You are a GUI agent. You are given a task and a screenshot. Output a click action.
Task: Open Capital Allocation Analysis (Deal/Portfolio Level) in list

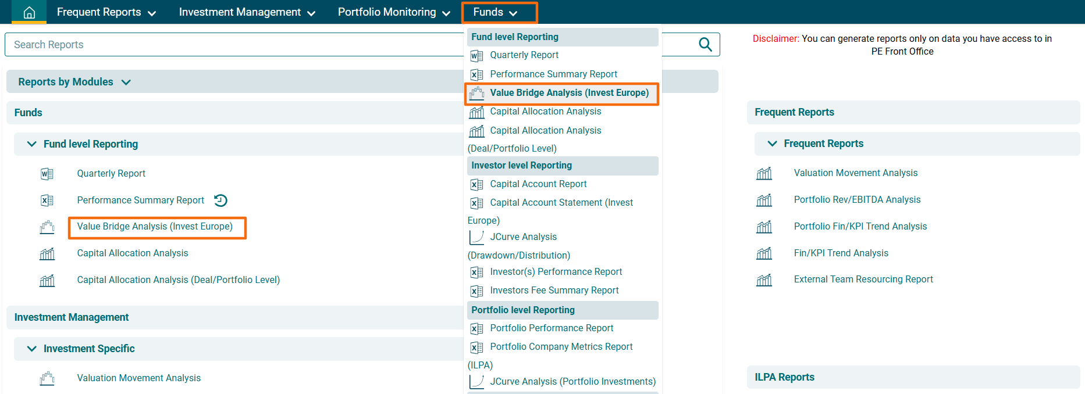click(x=178, y=280)
